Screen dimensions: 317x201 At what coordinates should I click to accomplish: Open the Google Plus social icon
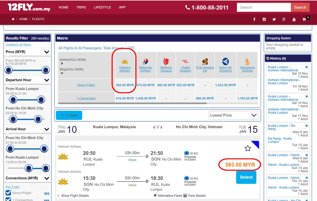(x=284, y=19)
